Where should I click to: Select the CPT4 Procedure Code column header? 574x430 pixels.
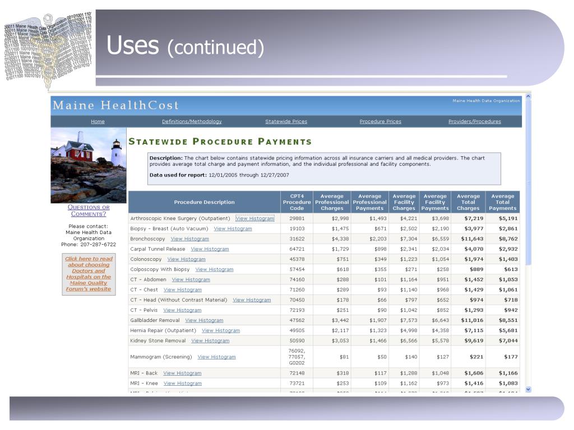pyautogui.click(x=297, y=202)
